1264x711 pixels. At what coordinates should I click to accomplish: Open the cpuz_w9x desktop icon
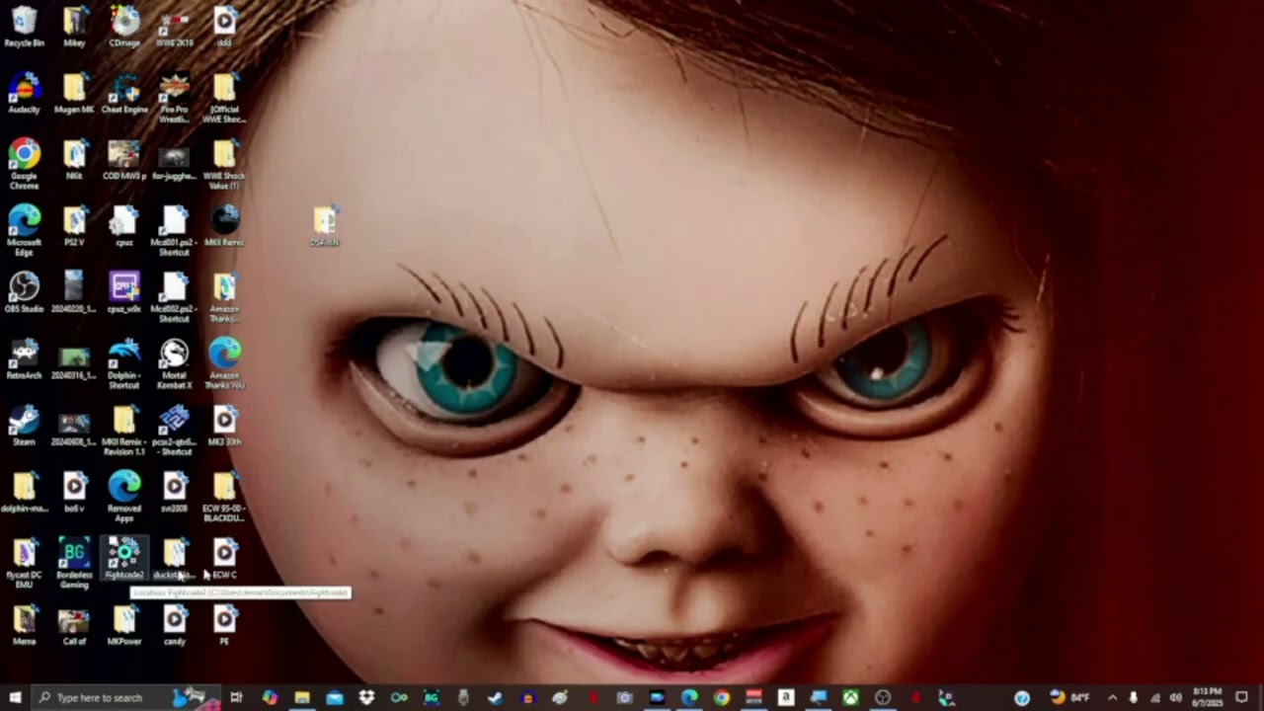[124, 292]
